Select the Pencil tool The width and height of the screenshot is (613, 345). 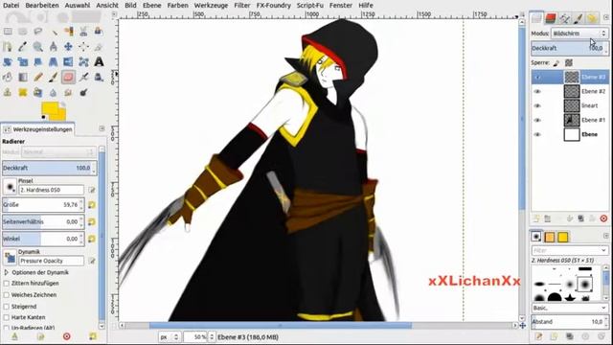tap(38, 77)
